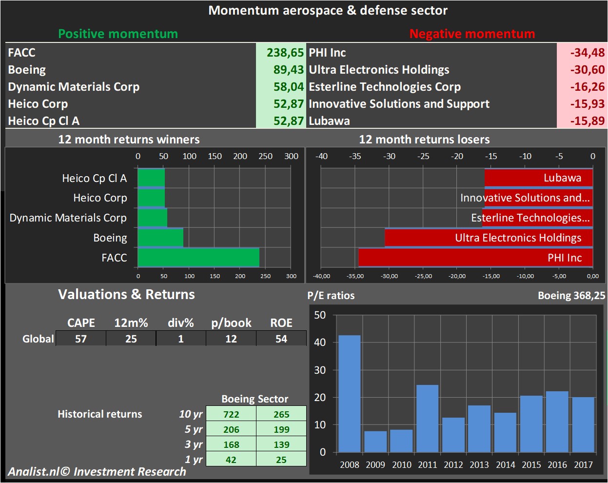Click the CAPE column header
This screenshot has width=608, height=483.
pos(81,323)
